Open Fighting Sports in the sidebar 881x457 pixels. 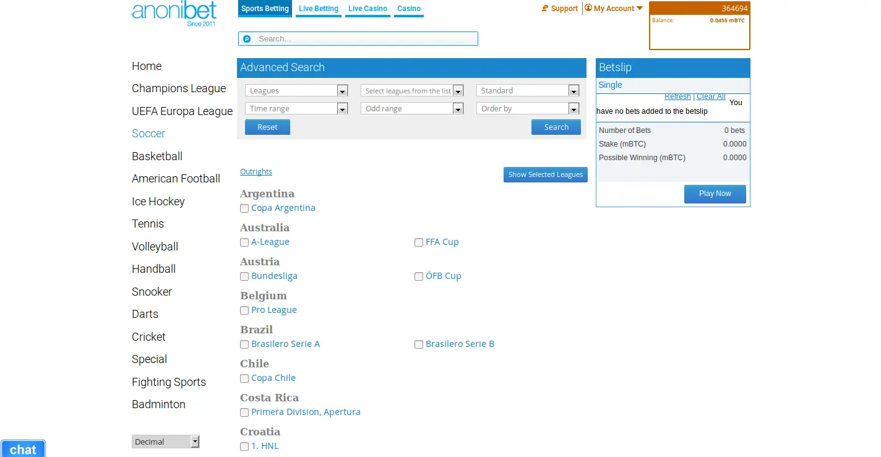169,382
